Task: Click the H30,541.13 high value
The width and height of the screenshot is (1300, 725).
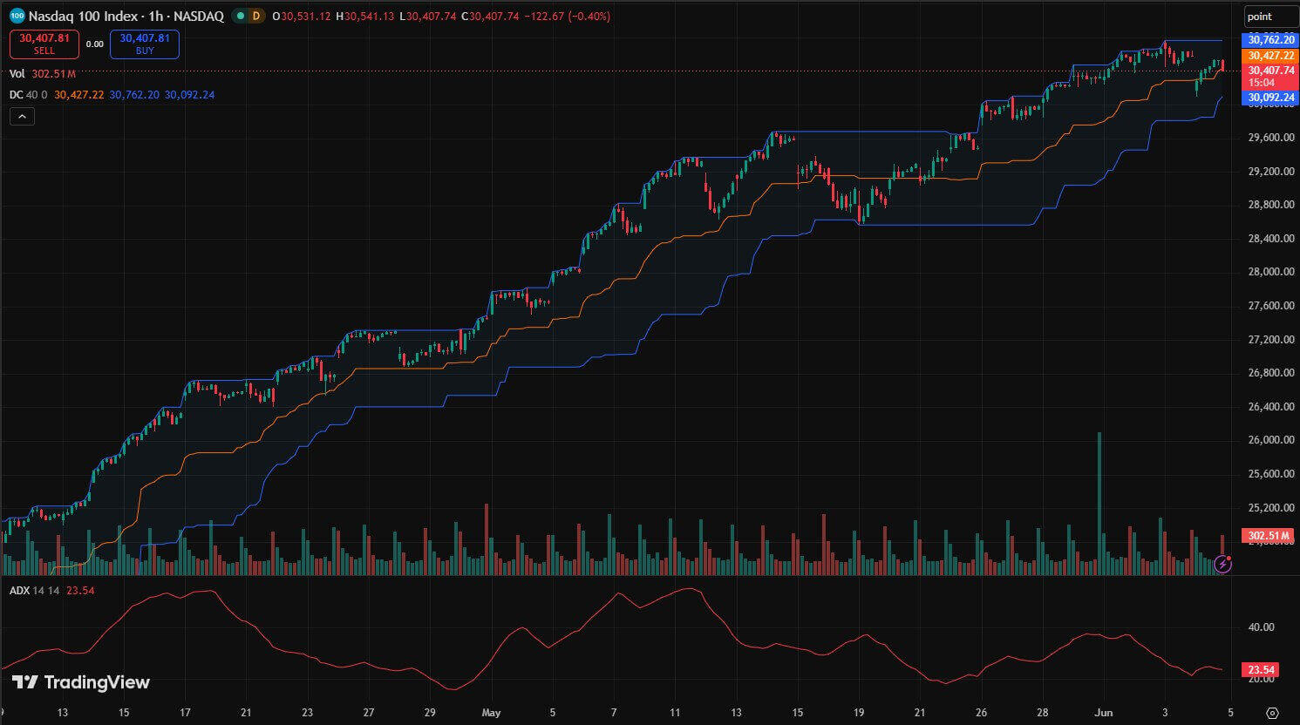Action: click(364, 17)
